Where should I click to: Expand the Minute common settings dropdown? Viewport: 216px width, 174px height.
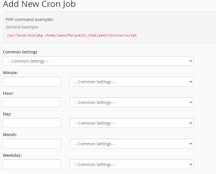tap(132, 82)
